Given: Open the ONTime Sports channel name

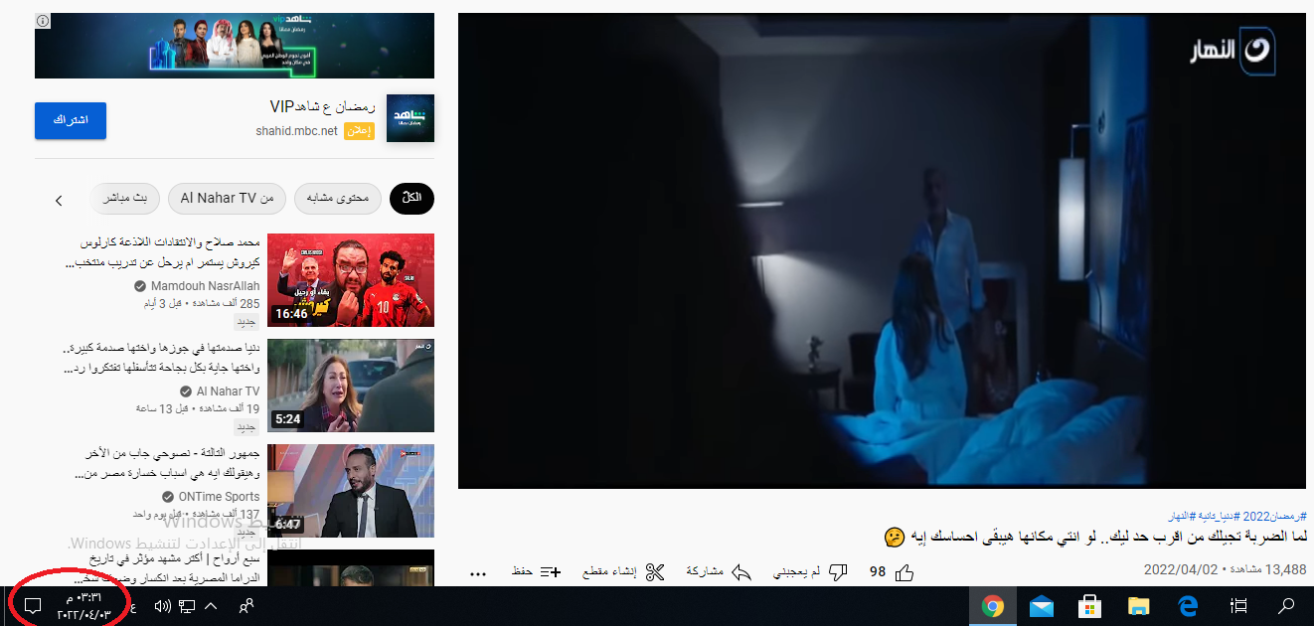Looking at the screenshot, I should [219, 497].
